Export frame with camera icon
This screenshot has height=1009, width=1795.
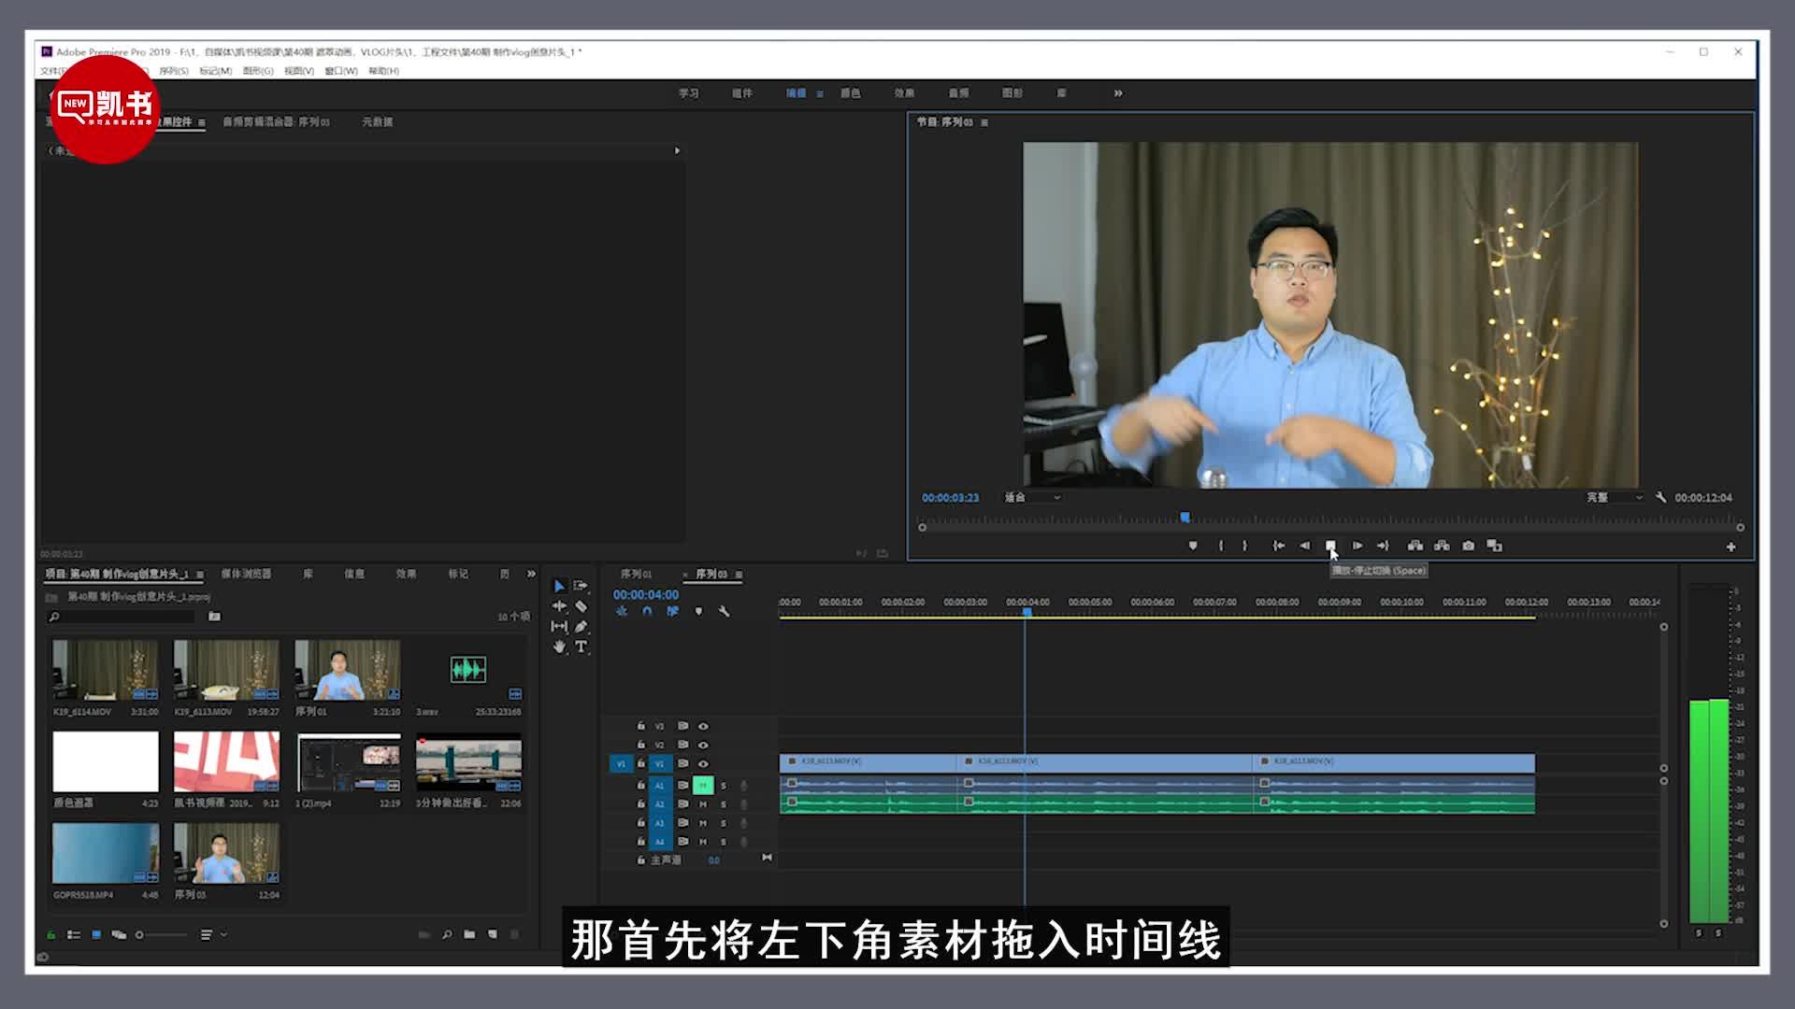click(x=1468, y=546)
